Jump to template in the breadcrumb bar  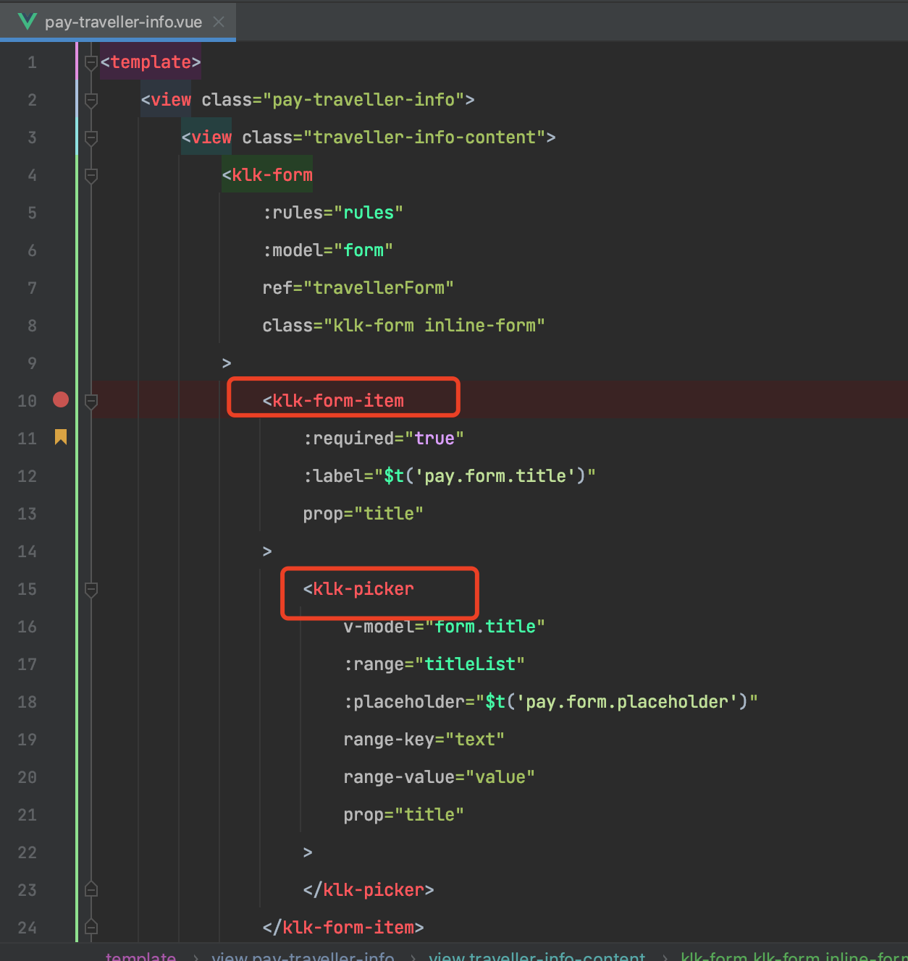point(140,956)
